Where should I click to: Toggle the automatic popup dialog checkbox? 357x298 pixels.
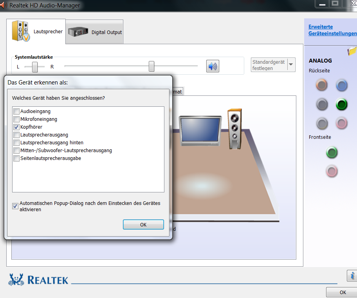[15, 206]
